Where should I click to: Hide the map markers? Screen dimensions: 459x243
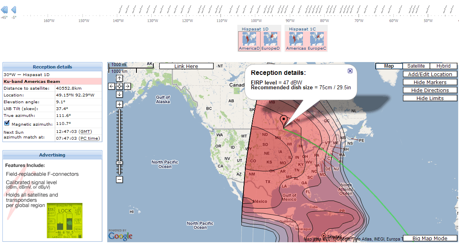pyautogui.click(x=430, y=82)
